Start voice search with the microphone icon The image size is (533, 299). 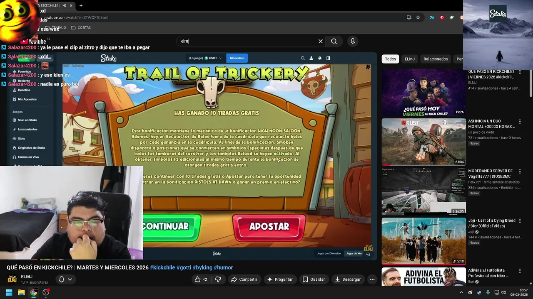pyautogui.click(x=353, y=41)
